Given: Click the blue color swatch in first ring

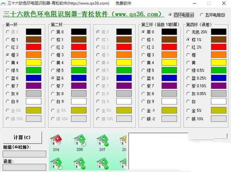Looking at the screenshot, I should 34,78.
